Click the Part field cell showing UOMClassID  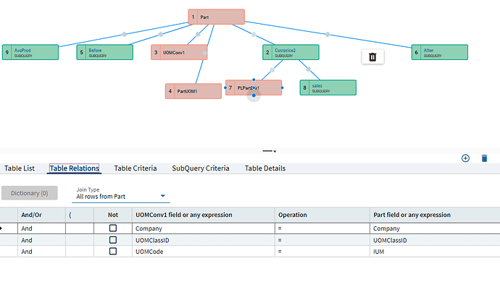click(x=435, y=240)
